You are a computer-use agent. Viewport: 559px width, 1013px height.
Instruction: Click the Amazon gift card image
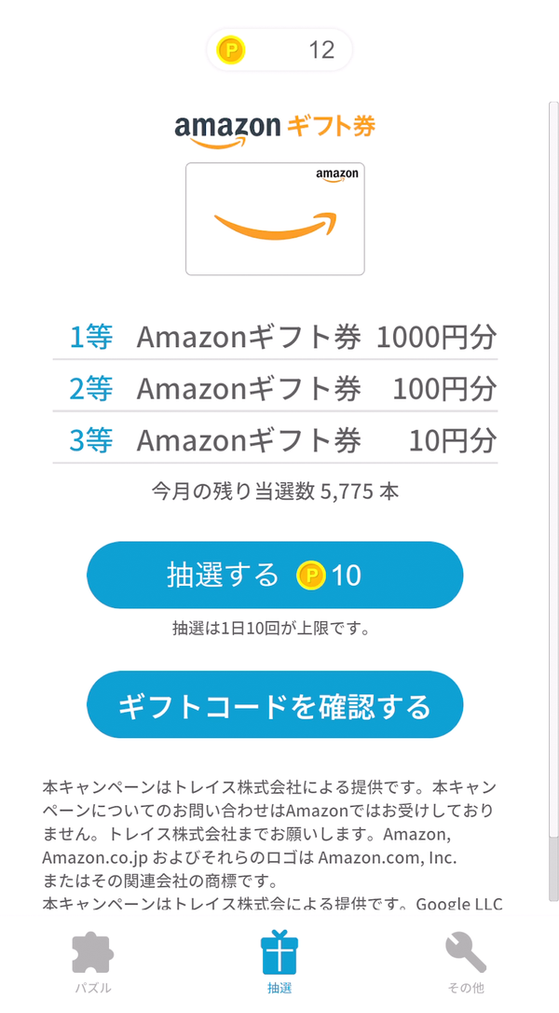[x=275, y=219]
